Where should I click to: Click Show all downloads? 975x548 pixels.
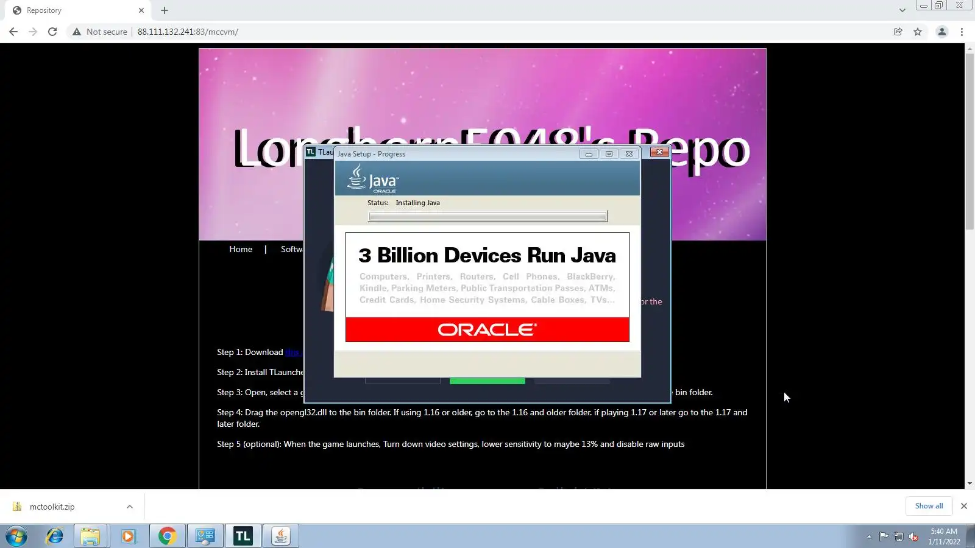coord(929,506)
